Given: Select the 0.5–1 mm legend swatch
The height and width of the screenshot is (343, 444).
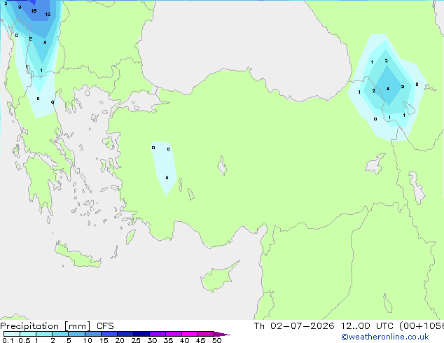Looking at the screenshot, I should pyautogui.click(x=28, y=334).
